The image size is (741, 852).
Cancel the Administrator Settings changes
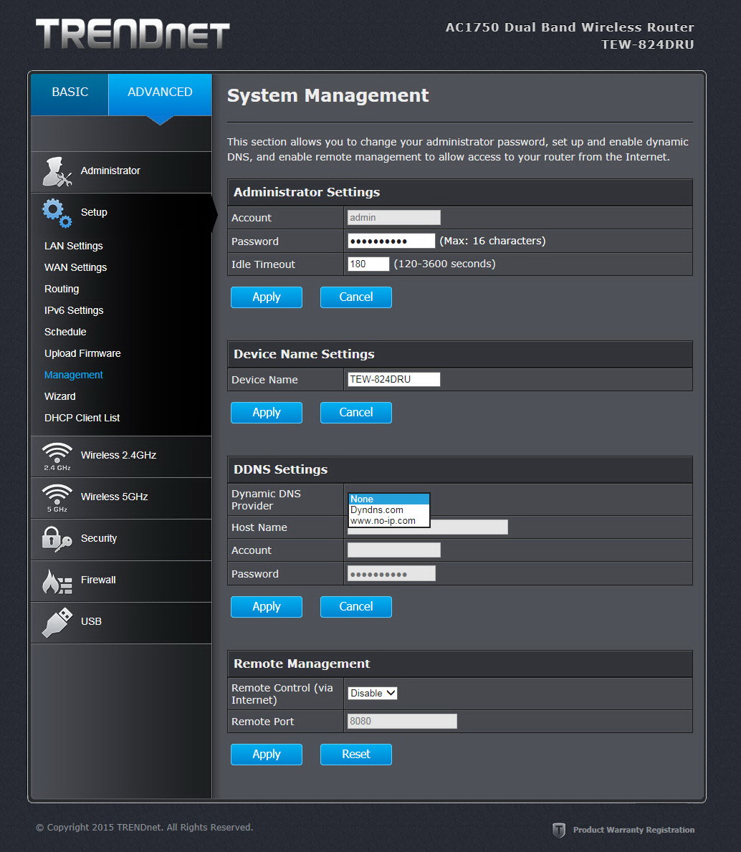(356, 297)
